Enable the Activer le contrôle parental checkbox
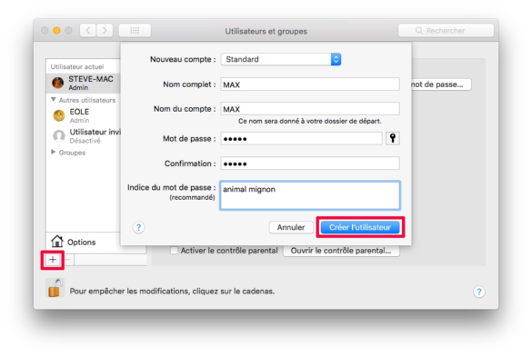The height and width of the screenshot is (357, 532). point(174,251)
